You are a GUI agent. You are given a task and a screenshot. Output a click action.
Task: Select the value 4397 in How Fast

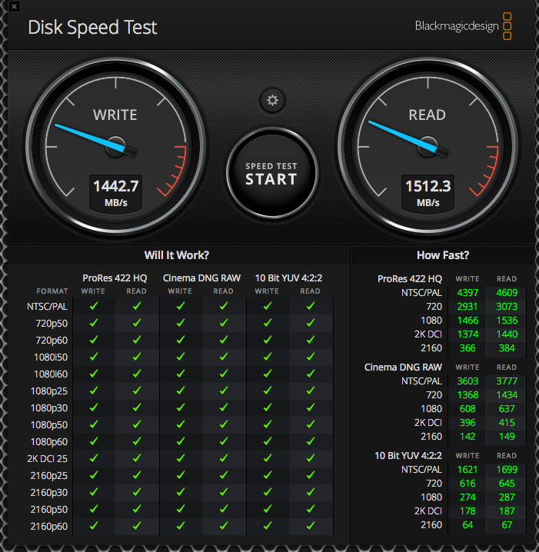pos(467,293)
